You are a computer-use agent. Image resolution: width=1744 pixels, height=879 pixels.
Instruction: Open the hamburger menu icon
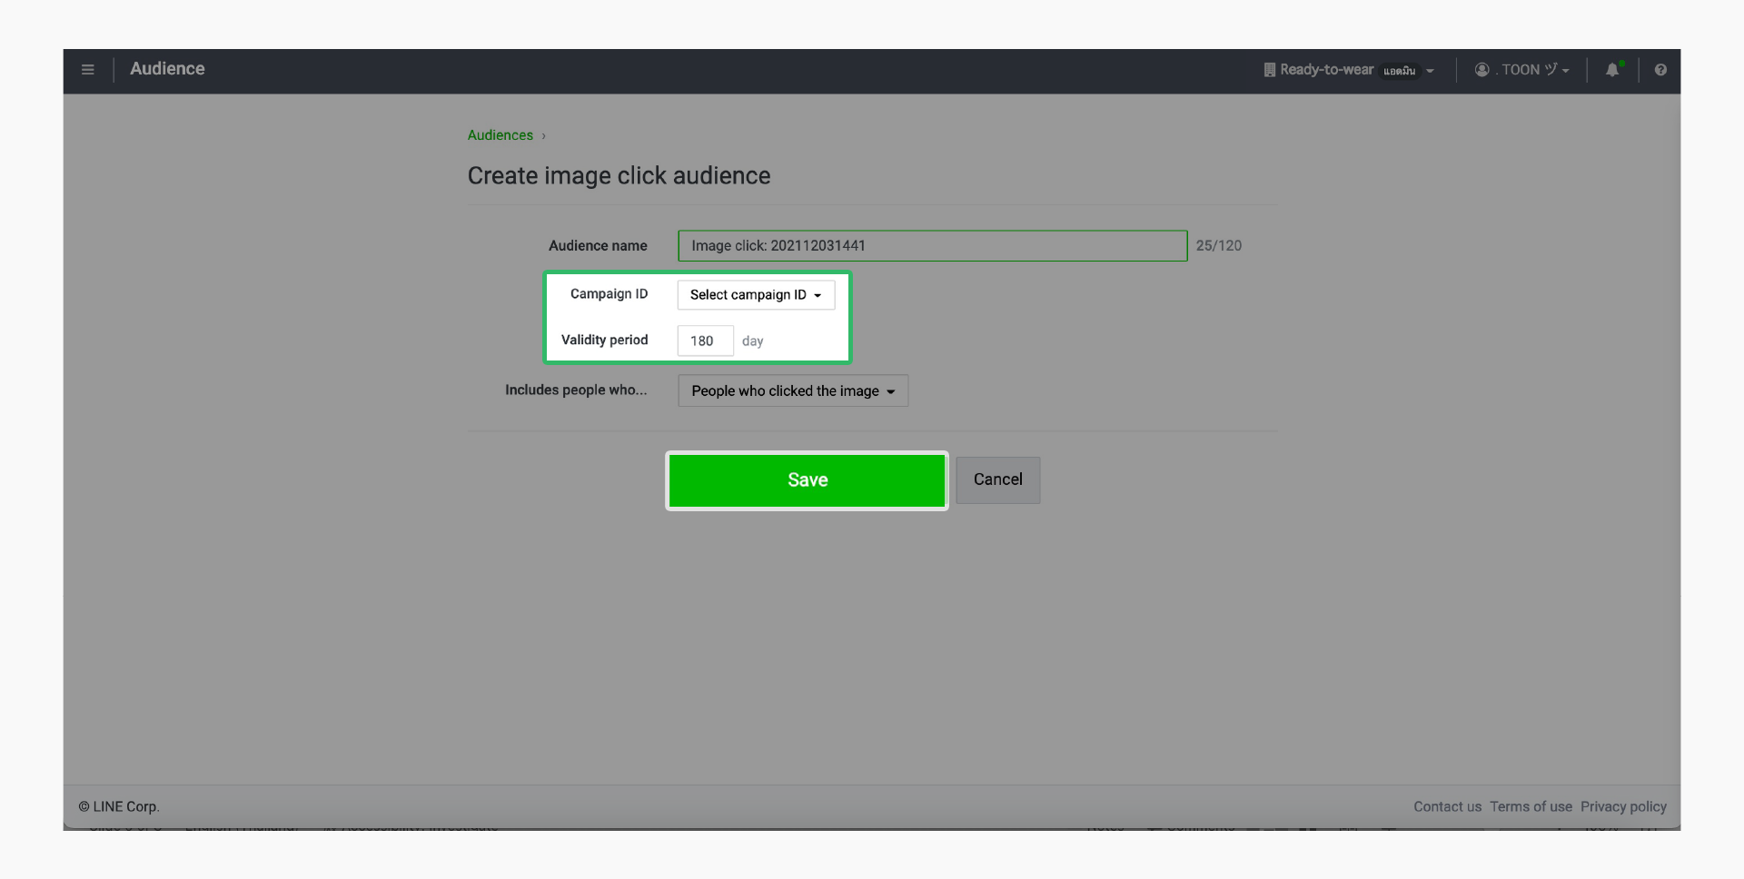click(x=88, y=69)
